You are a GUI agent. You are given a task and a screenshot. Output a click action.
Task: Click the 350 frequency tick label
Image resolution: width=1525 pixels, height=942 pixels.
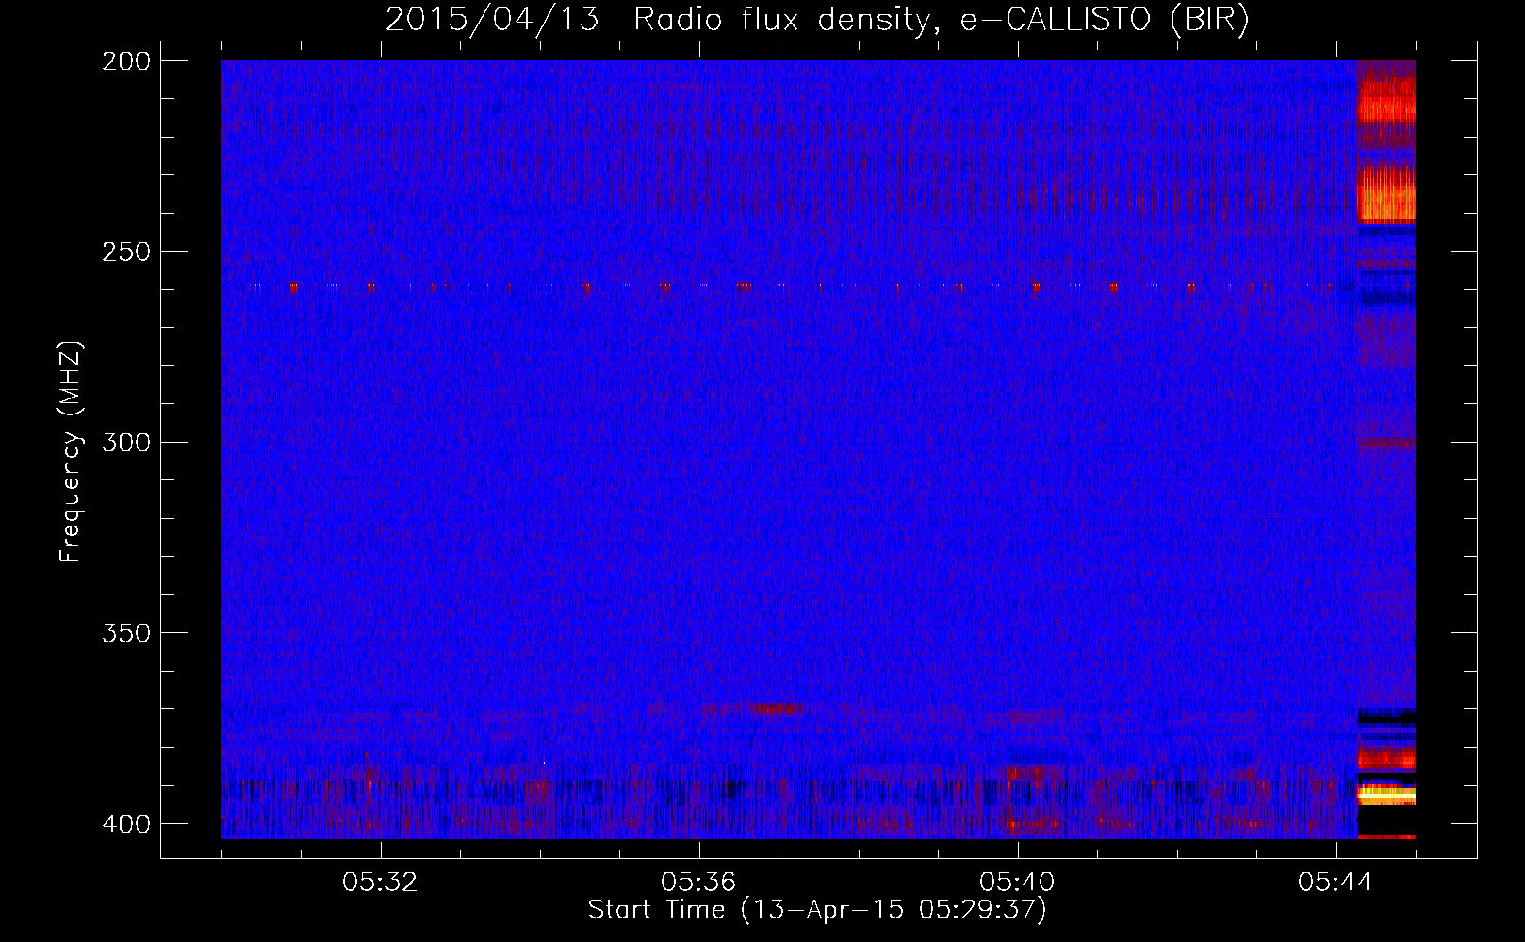click(125, 633)
